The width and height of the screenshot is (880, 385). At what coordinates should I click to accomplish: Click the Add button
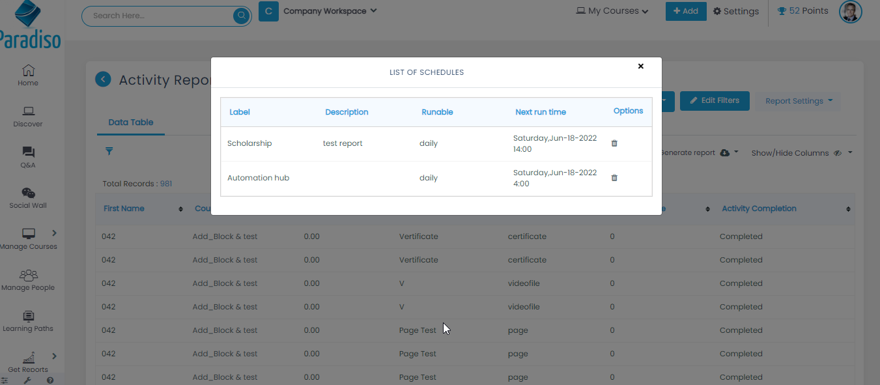685,11
